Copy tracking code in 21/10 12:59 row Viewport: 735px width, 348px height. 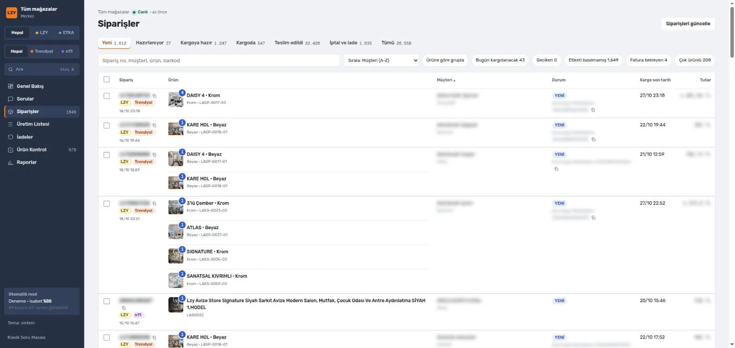pyautogui.click(x=556, y=169)
